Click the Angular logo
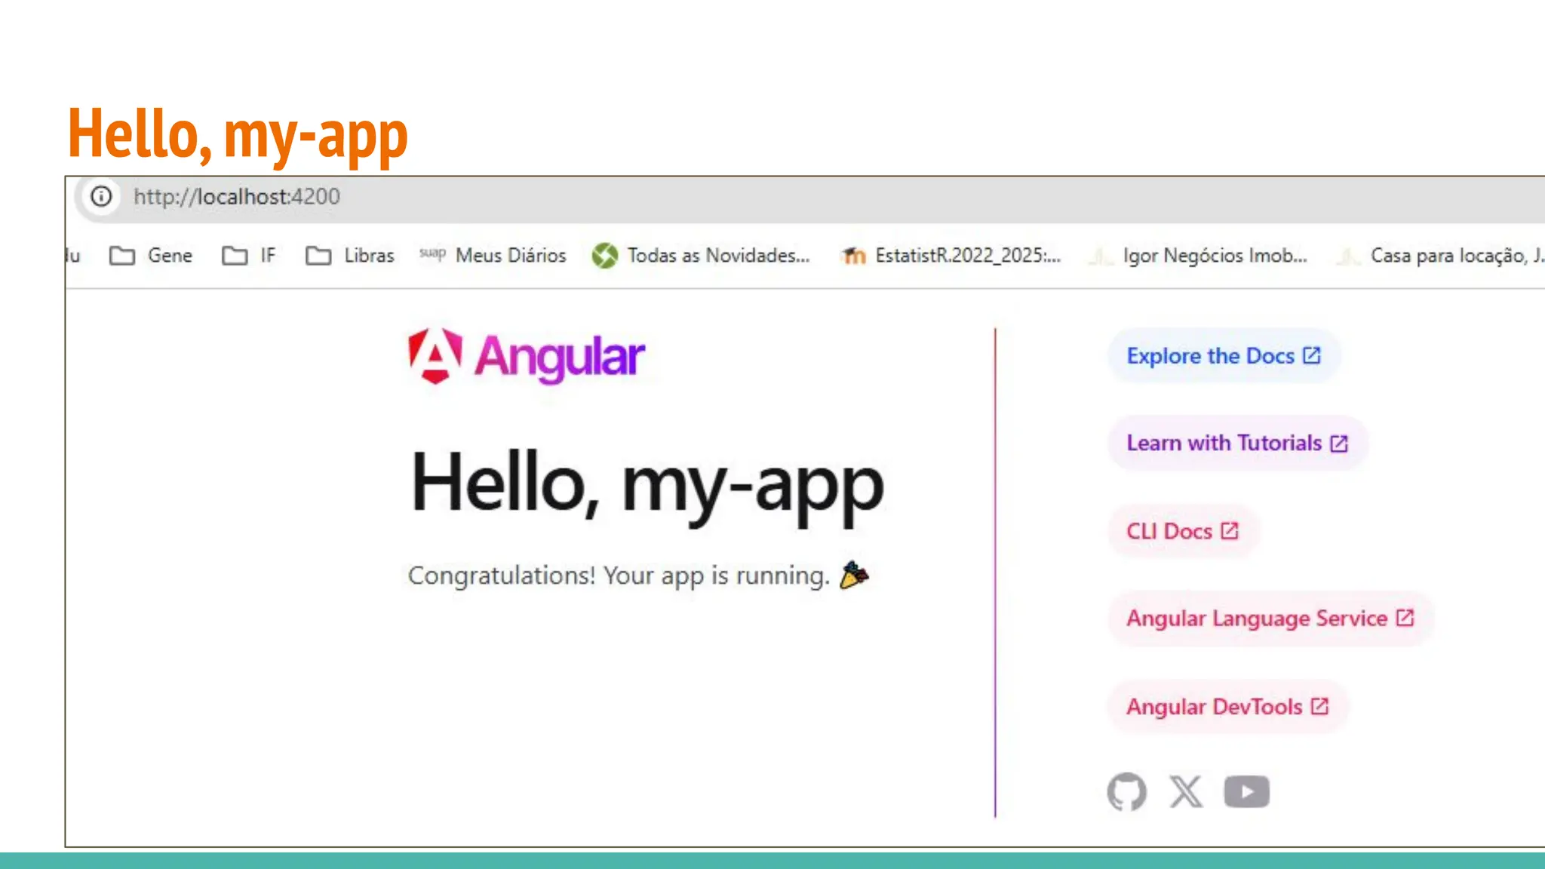Image resolution: width=1545 pixels, height=869 pixels. 527,356
